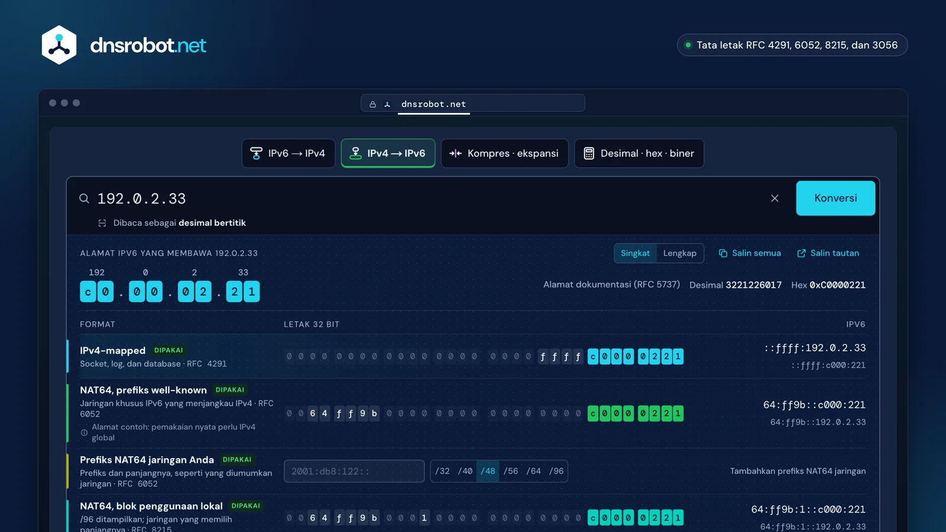Click the 64:ff9b:1::c000:221 address
The image size is (946, 532).
tap(808, 510)
